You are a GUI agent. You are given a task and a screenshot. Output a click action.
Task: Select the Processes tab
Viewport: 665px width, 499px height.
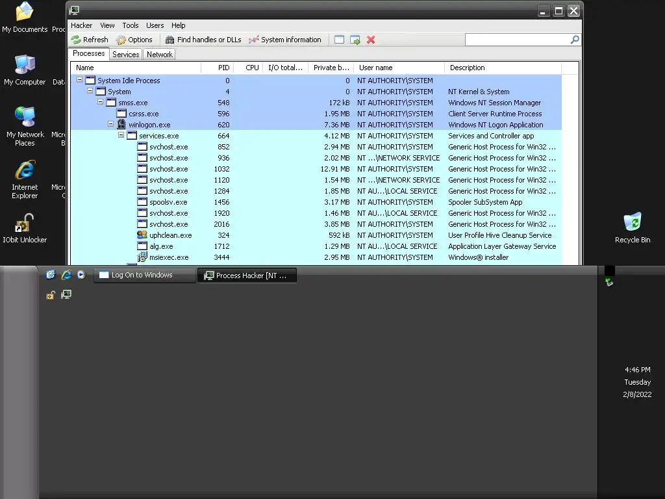88,53
